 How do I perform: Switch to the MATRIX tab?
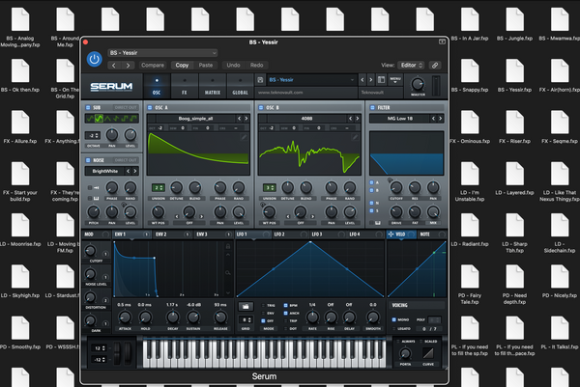(x=213, y=86)
